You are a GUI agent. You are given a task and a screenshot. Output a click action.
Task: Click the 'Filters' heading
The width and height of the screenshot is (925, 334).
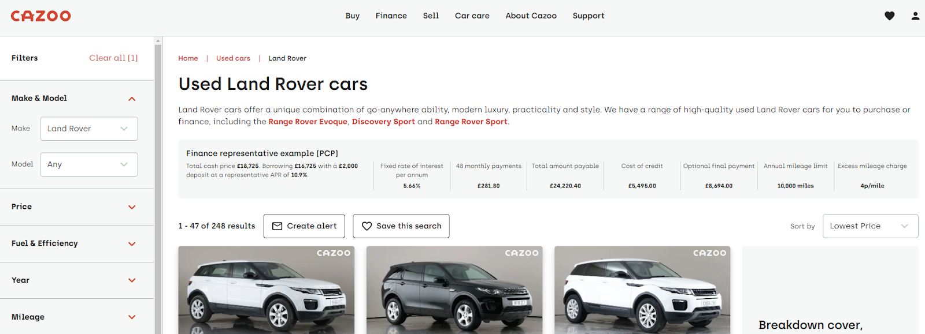tap(25, 58)
